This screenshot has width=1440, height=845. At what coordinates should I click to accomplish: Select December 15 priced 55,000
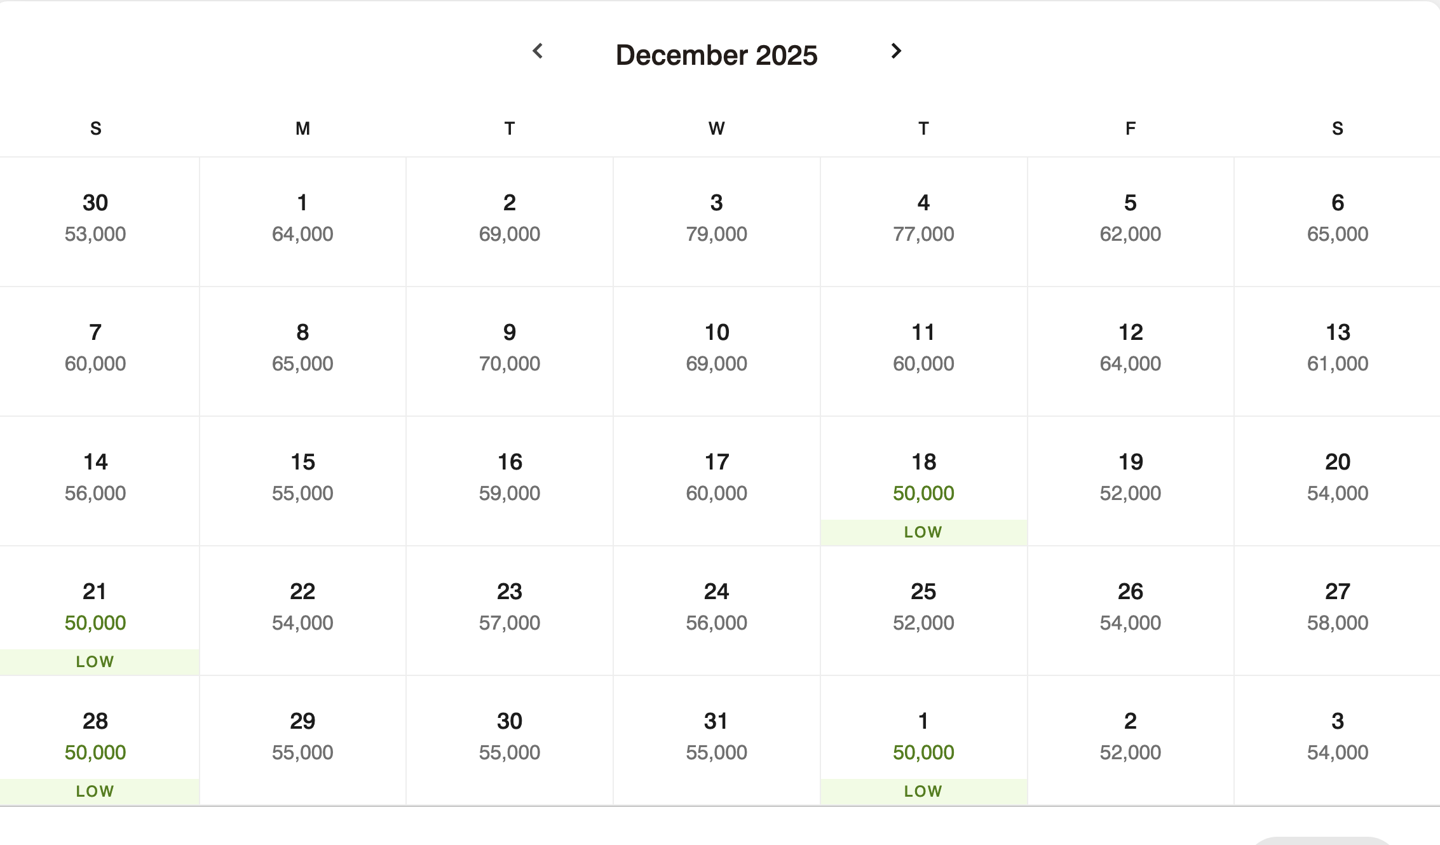click(x=302, y=481)
